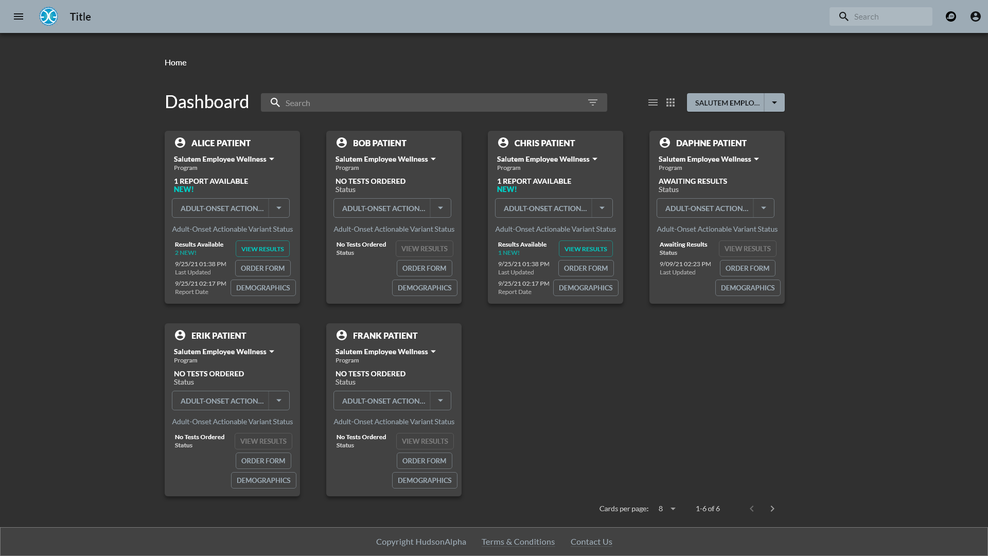
Task: Expand the Salutem Employee program selector arrow
Action: tap(774, 102)
